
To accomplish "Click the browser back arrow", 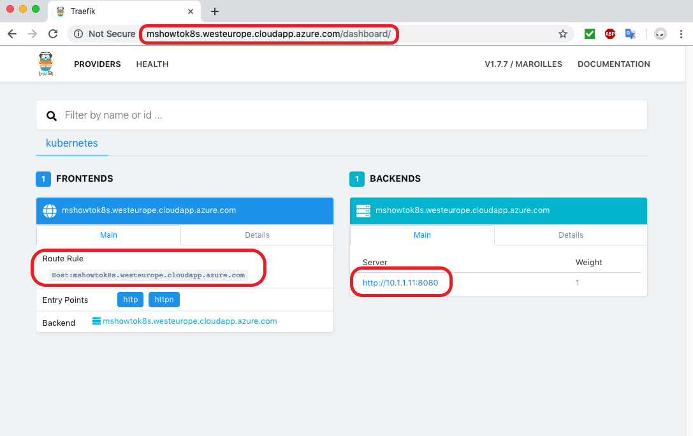I will coord(12,34).
